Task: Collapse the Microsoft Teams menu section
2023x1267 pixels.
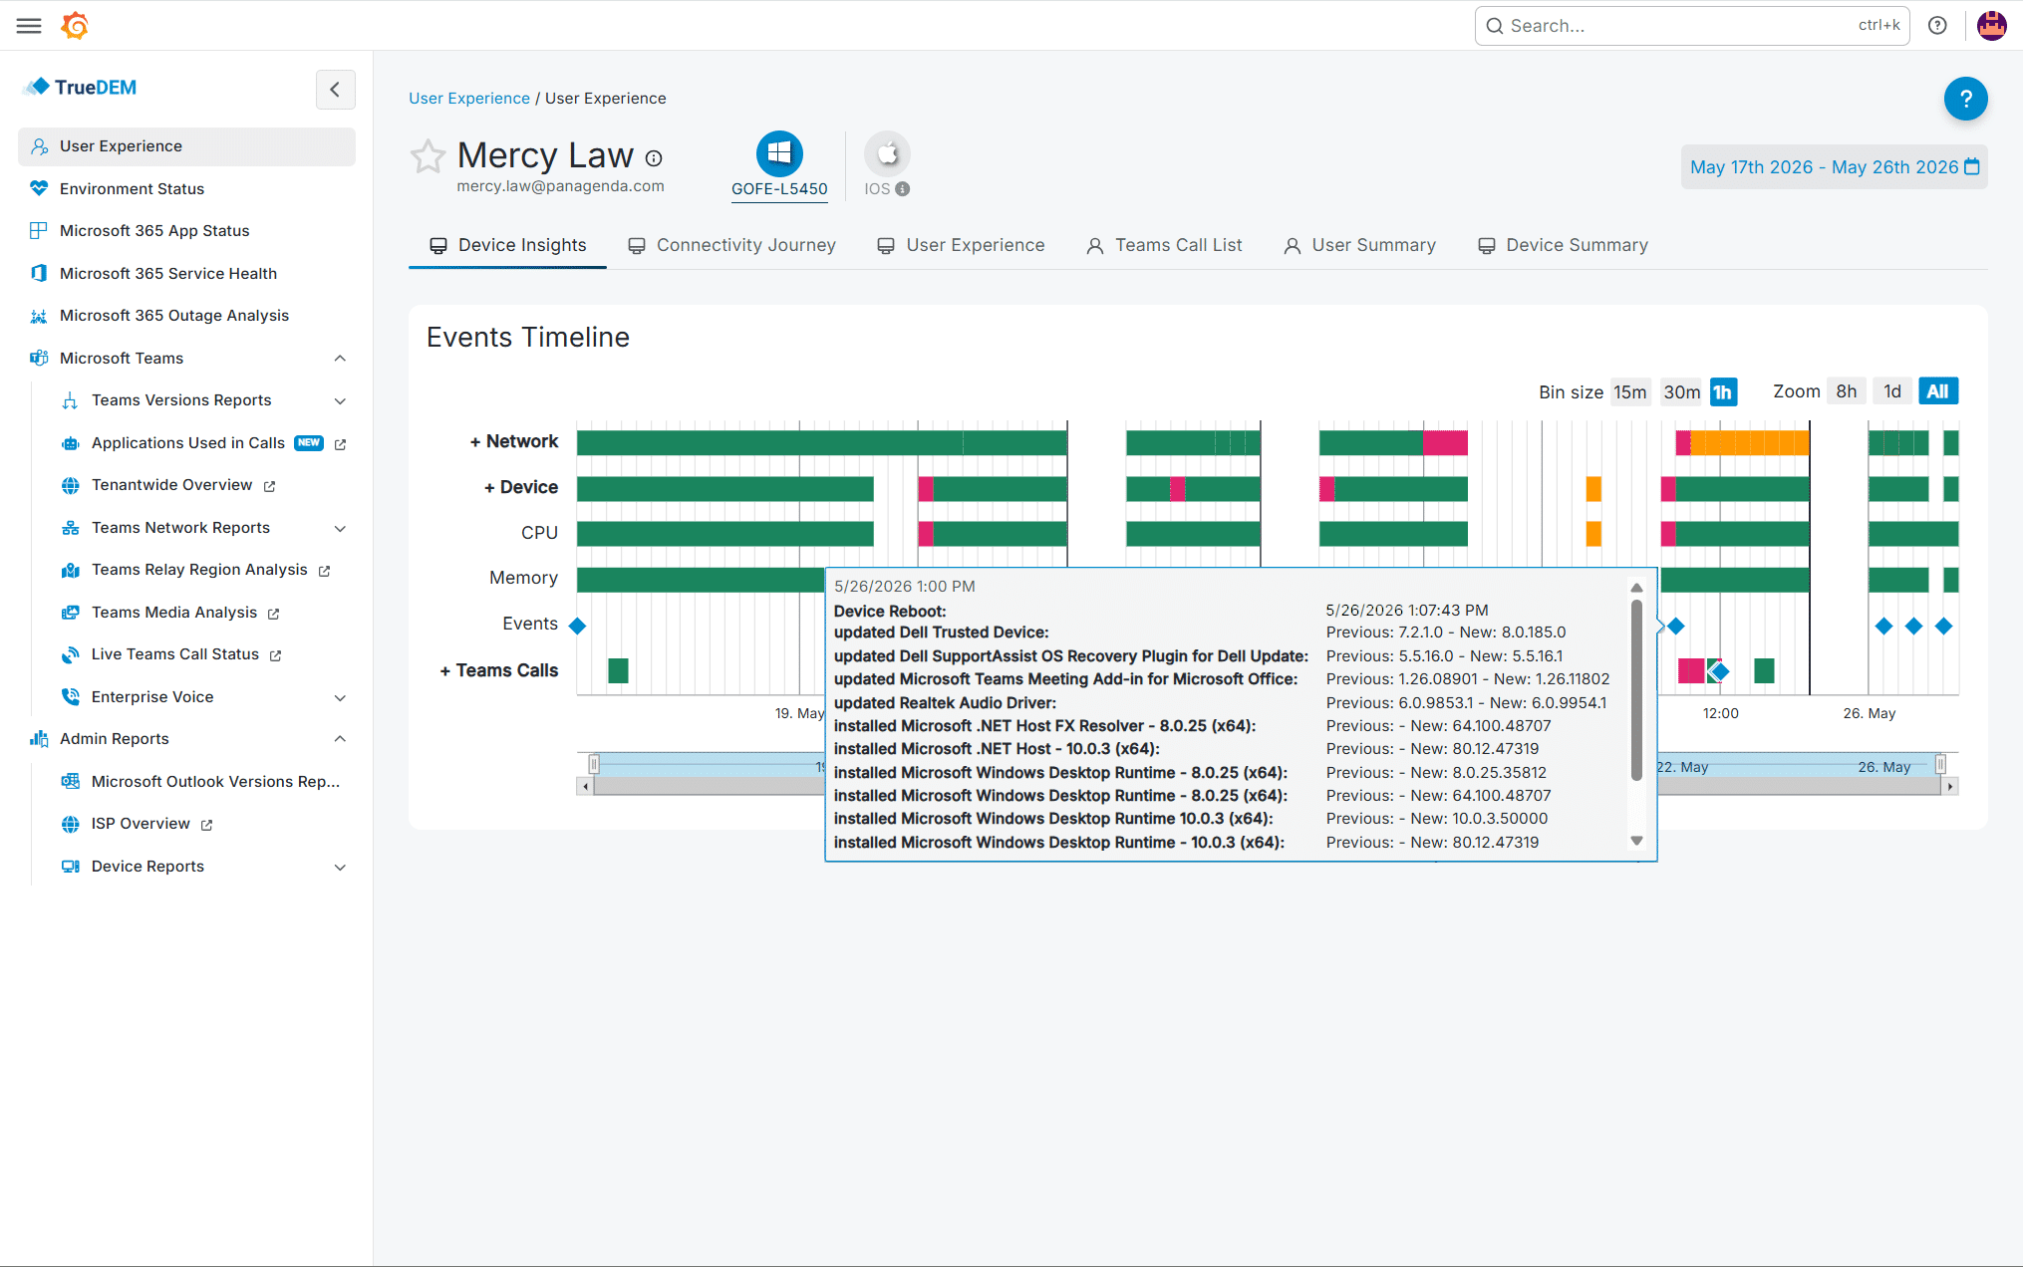Action: [340, 359]
